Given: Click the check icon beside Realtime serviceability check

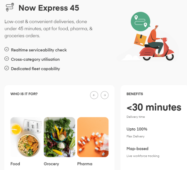Looking at the screenshot, I should tap(7, 49).
